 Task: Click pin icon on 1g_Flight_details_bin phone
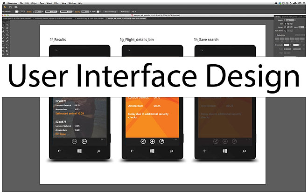coord(161,141)
